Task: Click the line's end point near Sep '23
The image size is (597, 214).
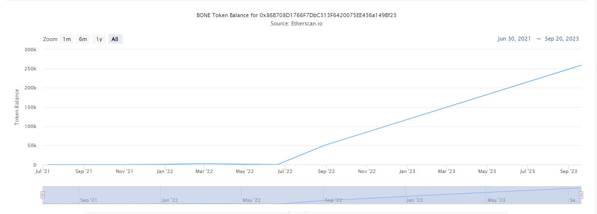Action: coord(580,65)
